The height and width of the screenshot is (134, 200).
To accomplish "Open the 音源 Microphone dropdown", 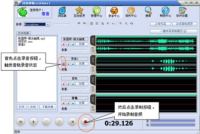I will 49,24.
